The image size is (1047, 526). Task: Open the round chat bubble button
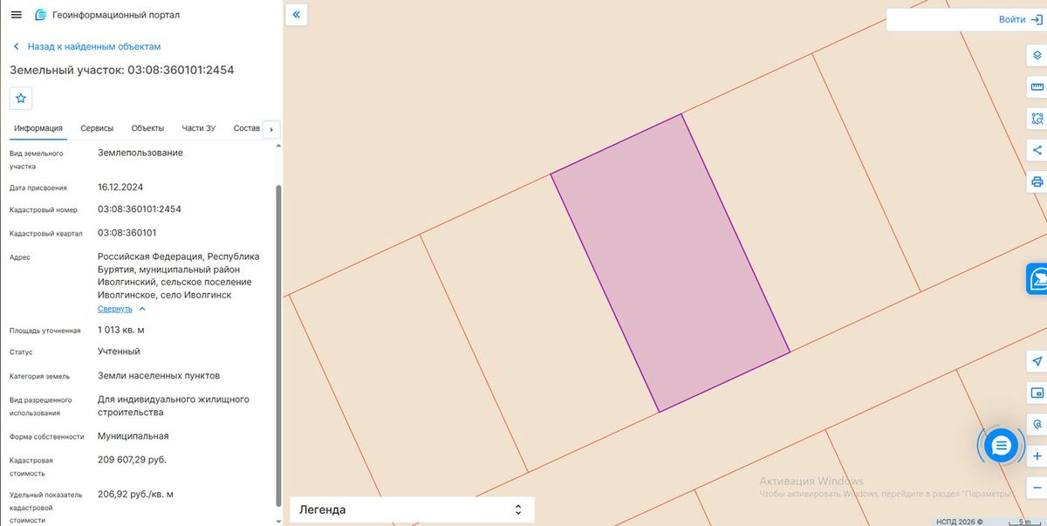pyautogui.click(x=1001, y=446)
